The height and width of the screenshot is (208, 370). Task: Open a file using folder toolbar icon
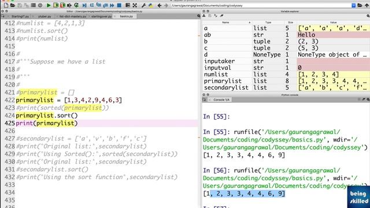[x=13, y=5]
